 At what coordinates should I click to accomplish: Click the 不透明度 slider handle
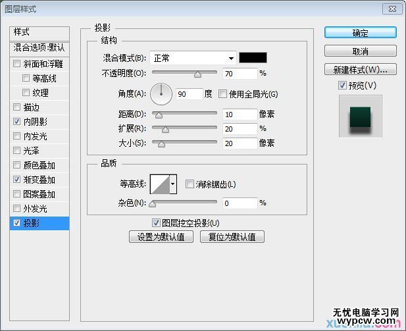197,74
